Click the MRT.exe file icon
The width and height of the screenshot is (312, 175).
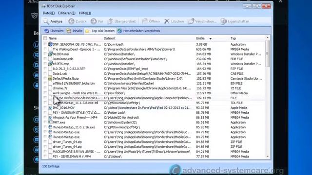click(50, 122)
